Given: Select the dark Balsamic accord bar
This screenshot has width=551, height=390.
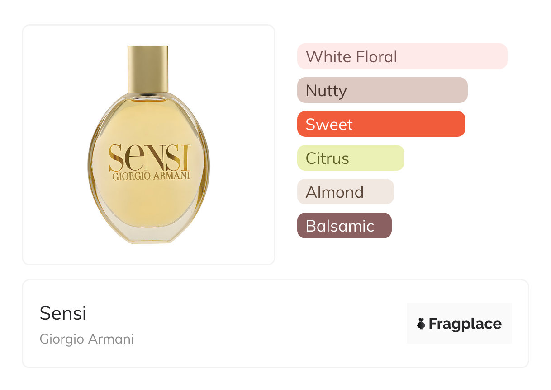Looking at the screenshot, I should 344,226.
